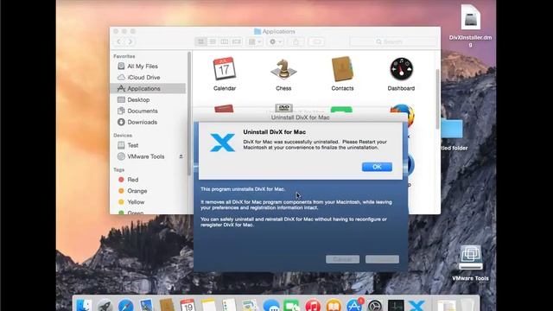Switch Finder to Cover Flow view

point(236,41)
